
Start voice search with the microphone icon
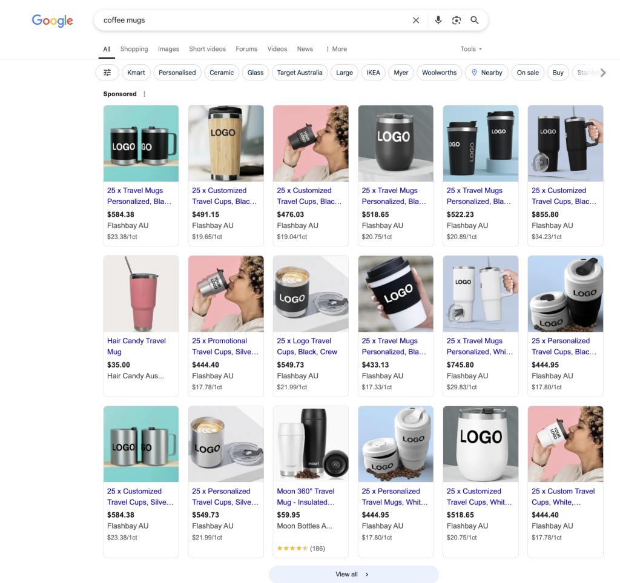(438, 20)
